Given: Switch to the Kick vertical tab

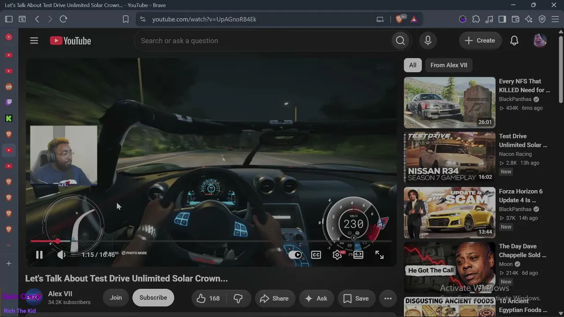Looking at the screenshot, I should coord(9,118).
